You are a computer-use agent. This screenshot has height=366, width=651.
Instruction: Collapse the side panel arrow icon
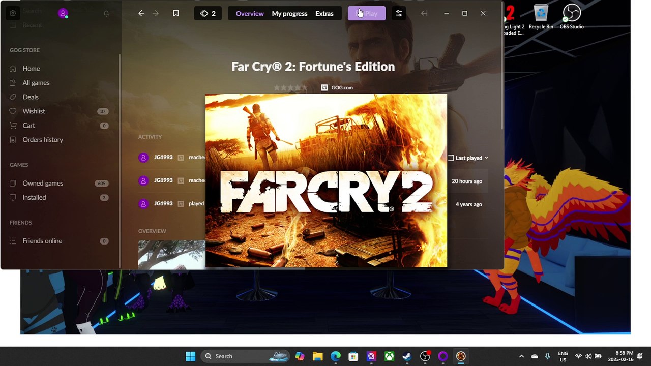[x=424, y=13]
